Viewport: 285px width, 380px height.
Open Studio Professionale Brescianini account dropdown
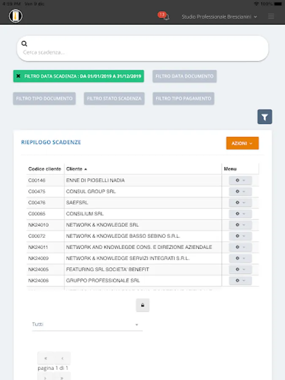[219, 17]
